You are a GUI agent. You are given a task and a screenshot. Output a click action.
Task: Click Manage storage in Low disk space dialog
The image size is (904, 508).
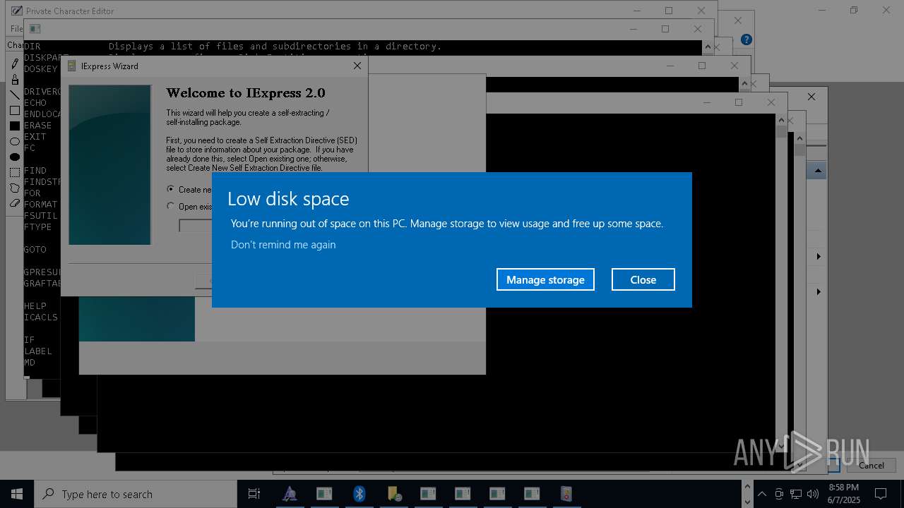pyautogui.click(x=545, y=279)
